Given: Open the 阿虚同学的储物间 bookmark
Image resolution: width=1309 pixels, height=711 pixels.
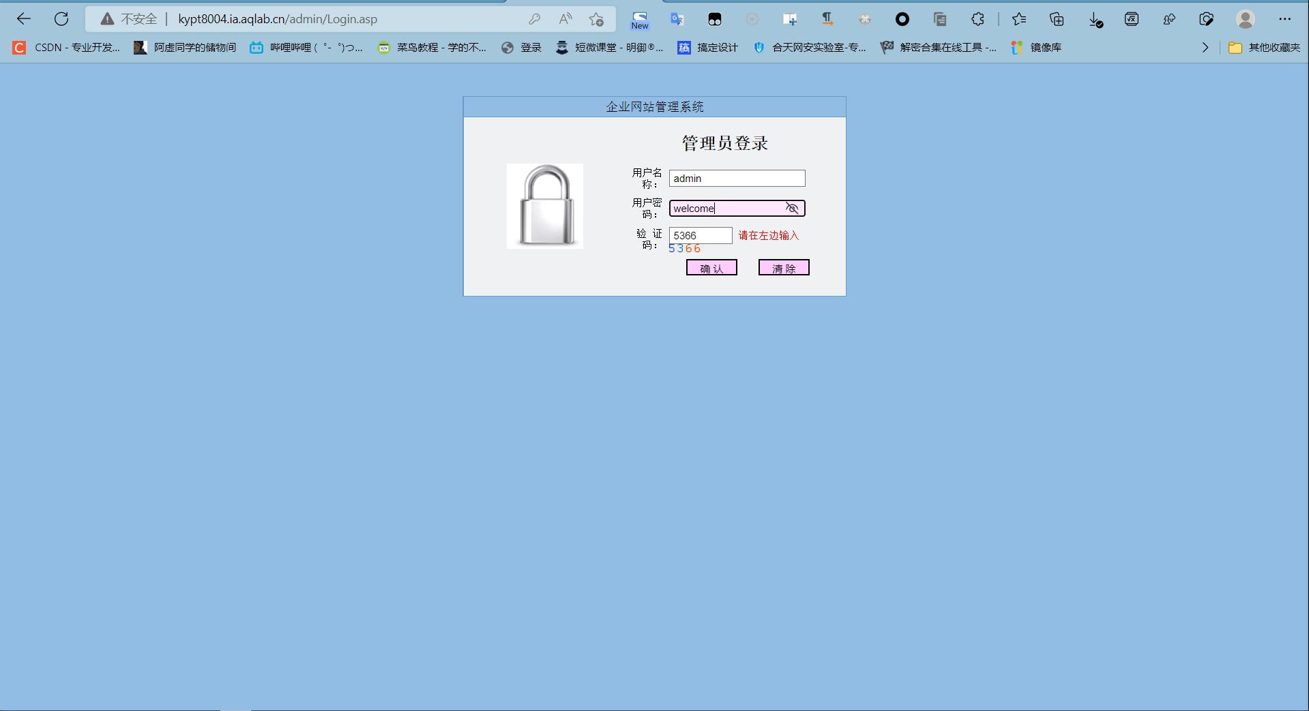Looking at the screenshot, I should 185,47.
